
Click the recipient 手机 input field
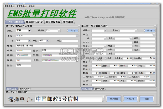(x=148, y=46)
